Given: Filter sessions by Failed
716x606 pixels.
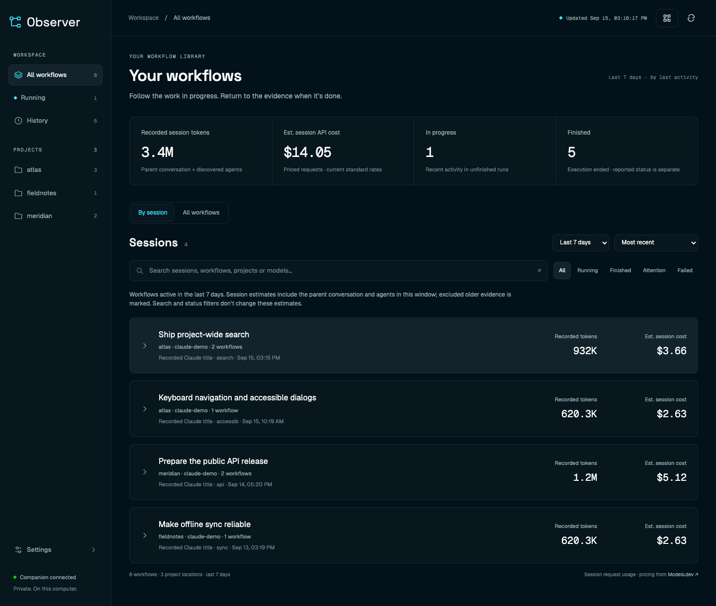Looking at the screenshot, I should [685, 271].
